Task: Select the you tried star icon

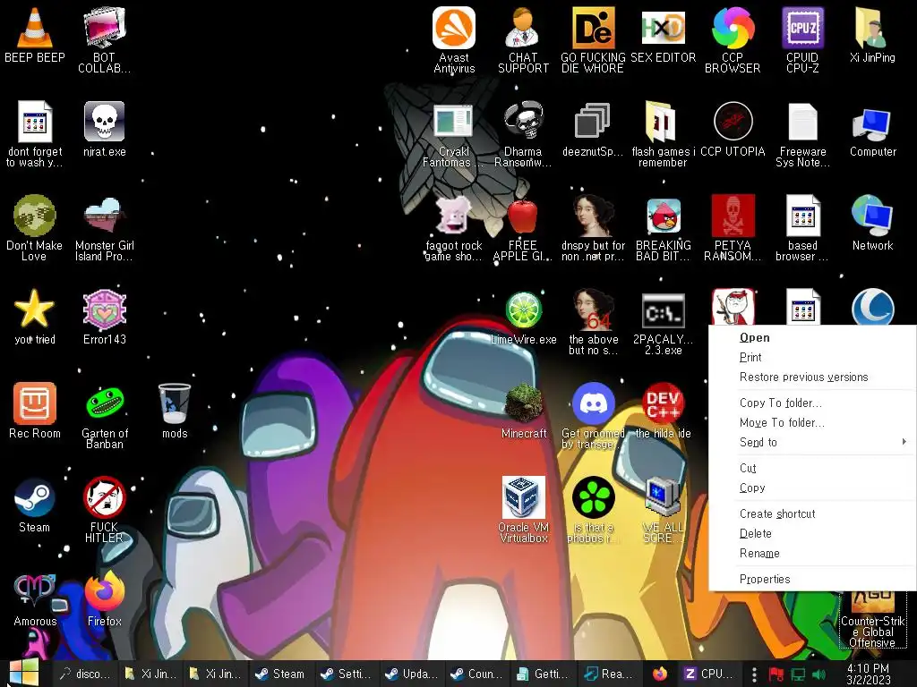Action: [x=35, y=309]
